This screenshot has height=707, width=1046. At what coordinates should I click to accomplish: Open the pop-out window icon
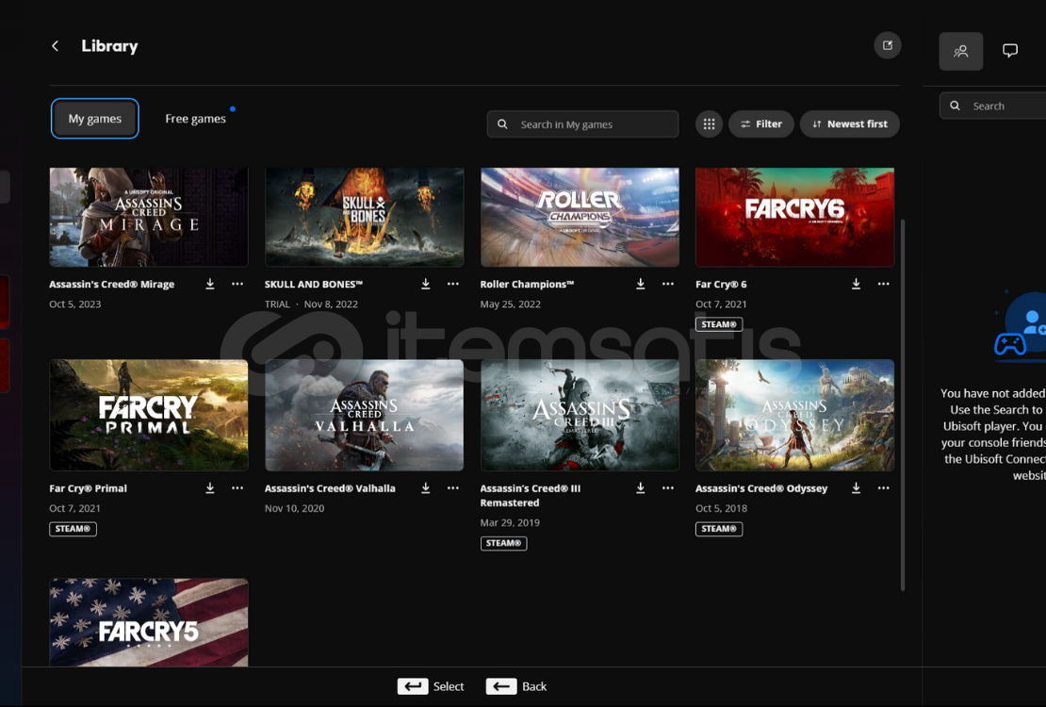pos(888,45)
